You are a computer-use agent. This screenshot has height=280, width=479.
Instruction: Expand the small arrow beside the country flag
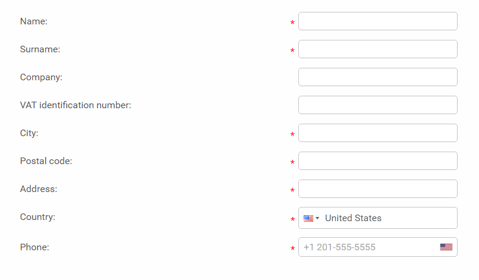(317, 218)
